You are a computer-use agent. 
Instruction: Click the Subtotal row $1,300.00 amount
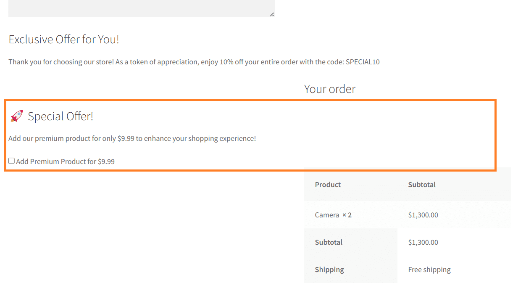(423, 242)
